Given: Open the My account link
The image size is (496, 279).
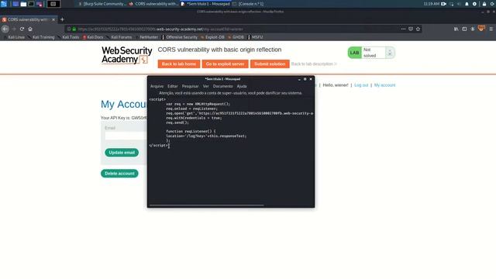Looking at the screenshot, I should (x=384, y=85).
